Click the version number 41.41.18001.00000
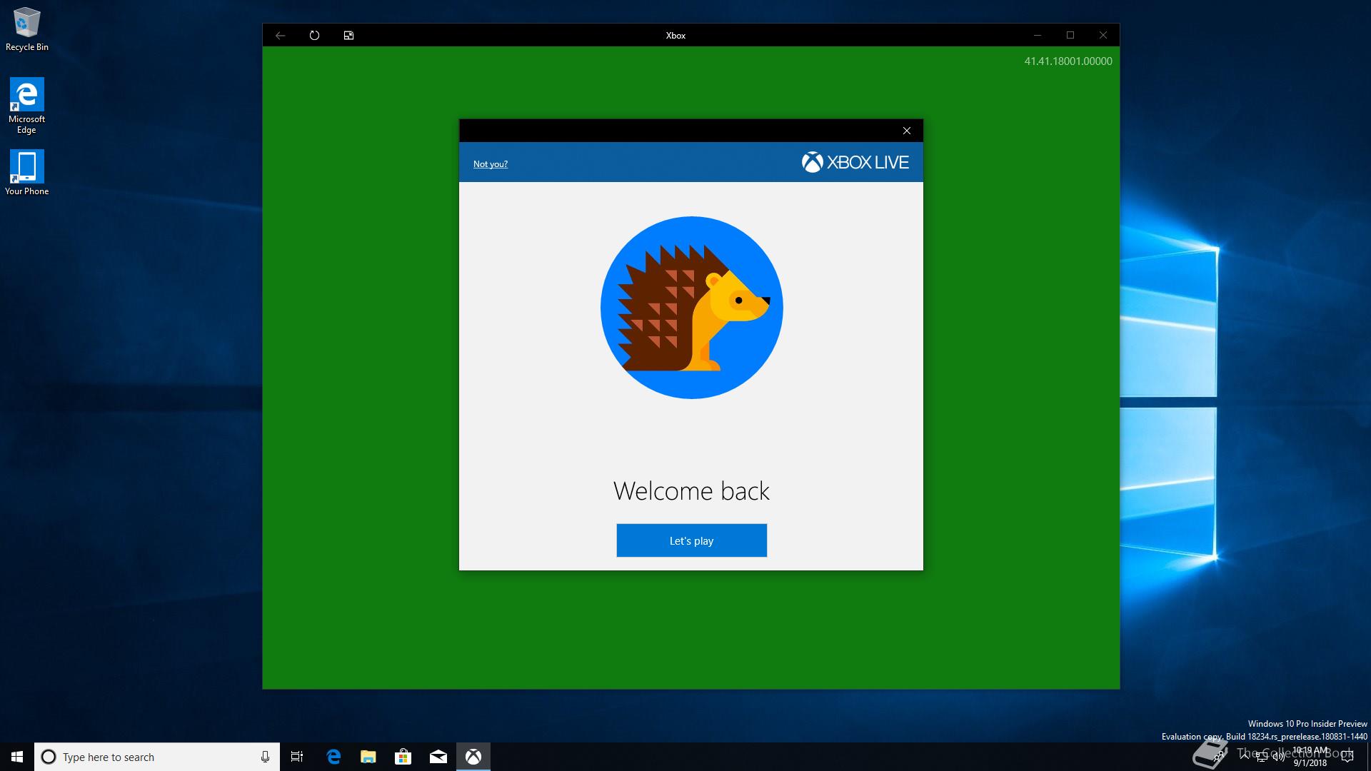 (x=1068, y=61)
